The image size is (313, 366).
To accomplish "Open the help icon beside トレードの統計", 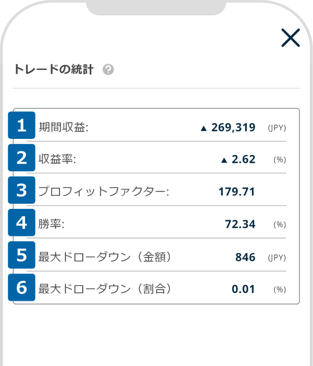I will [108, 69].
